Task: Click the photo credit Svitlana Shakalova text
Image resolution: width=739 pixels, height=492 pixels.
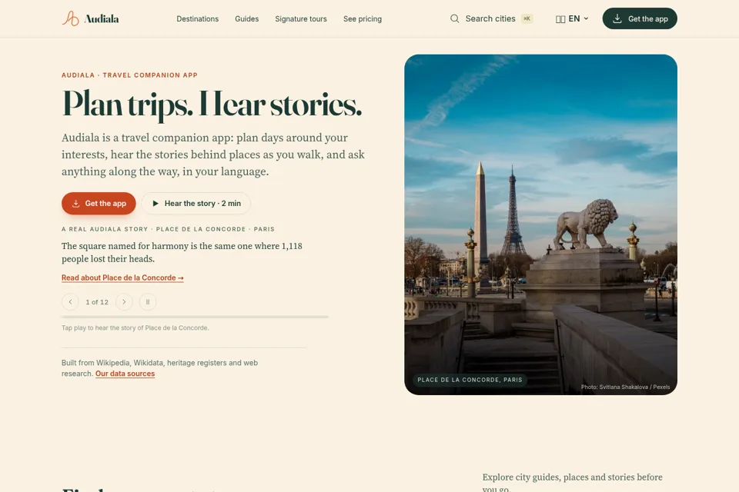Action: tap(625, 387)
